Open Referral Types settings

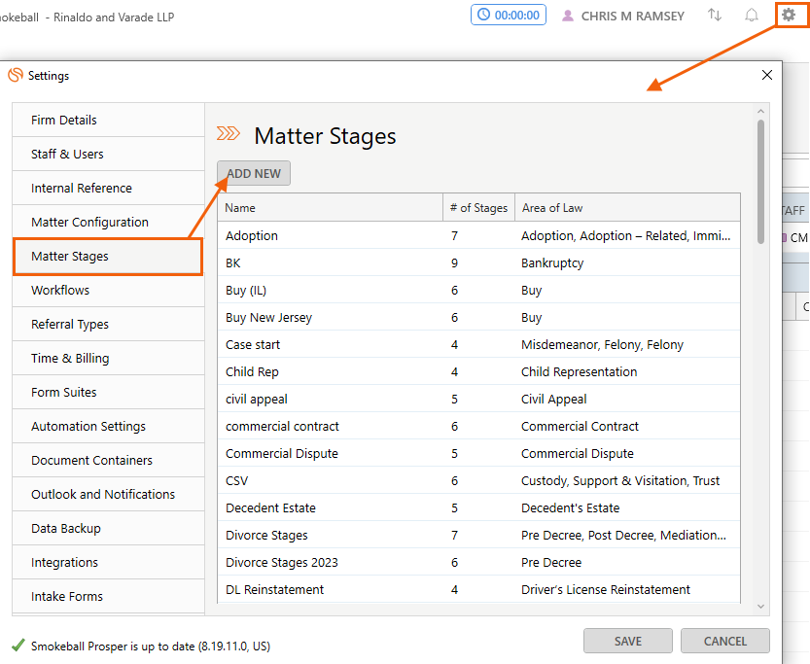pyautogui.click(x=109, y=325)
